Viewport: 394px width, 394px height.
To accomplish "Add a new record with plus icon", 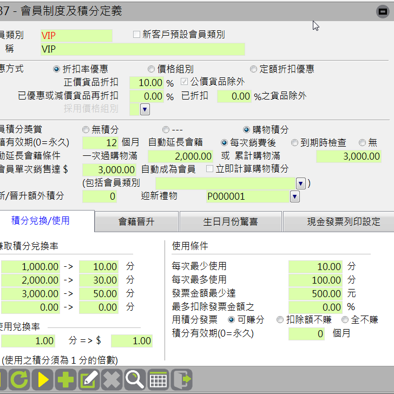I will 65,380.
